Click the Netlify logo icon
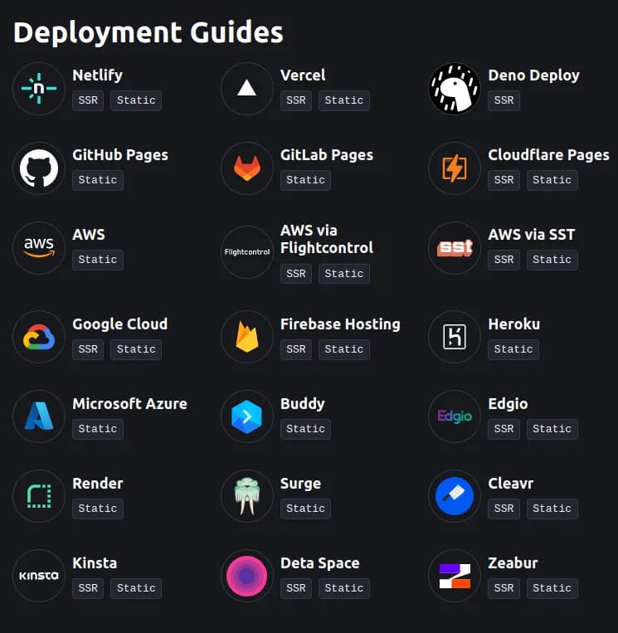 click(39, 89)
